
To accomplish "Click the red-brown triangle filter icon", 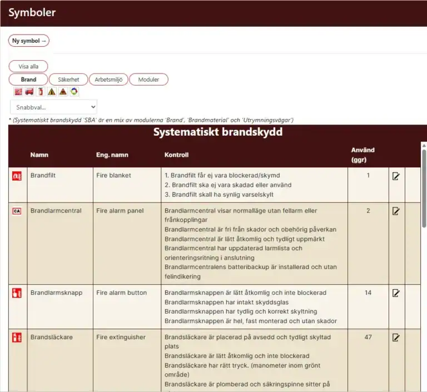I will (x=63, y=92).
